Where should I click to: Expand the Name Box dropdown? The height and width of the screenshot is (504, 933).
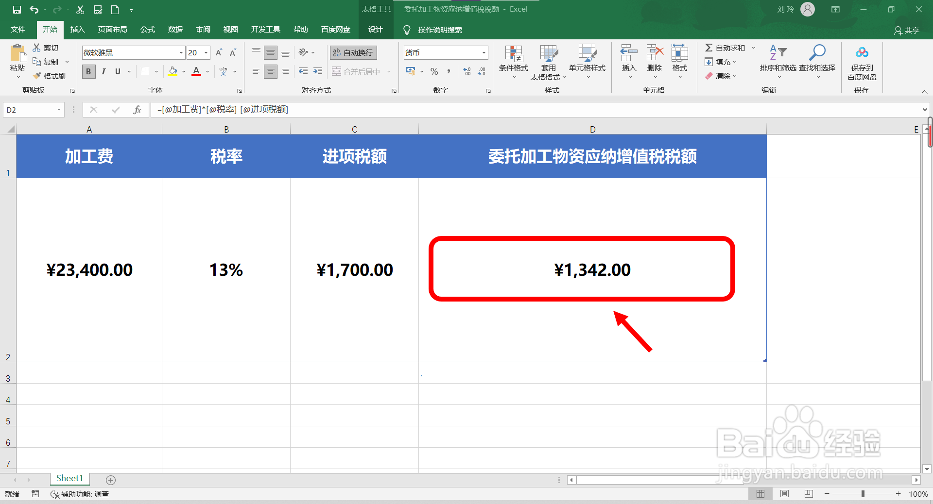pos(59,110)
